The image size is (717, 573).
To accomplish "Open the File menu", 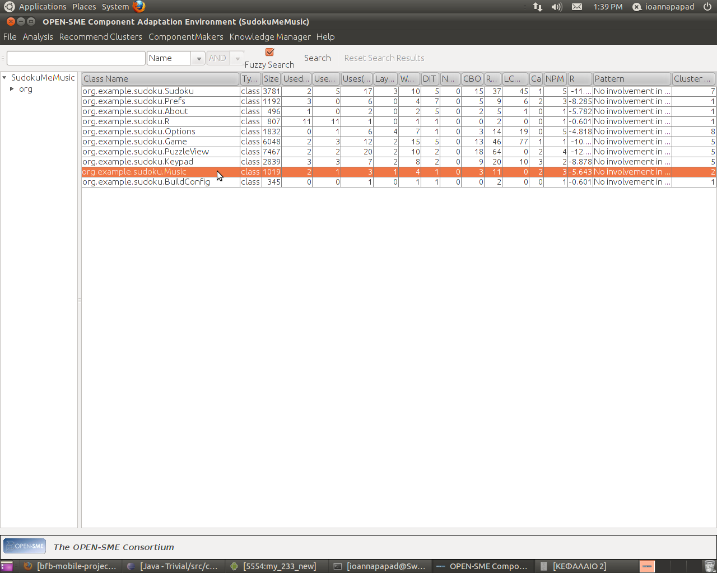I will 10,37.
